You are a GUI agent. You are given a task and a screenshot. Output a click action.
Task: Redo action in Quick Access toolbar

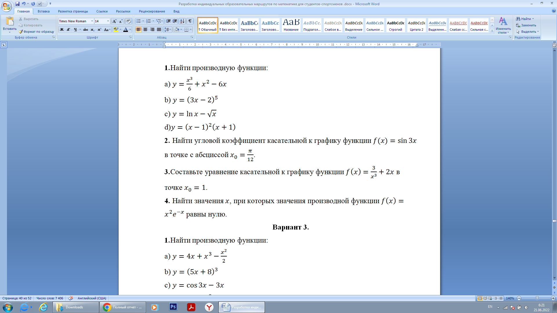[x=33, y=4]
